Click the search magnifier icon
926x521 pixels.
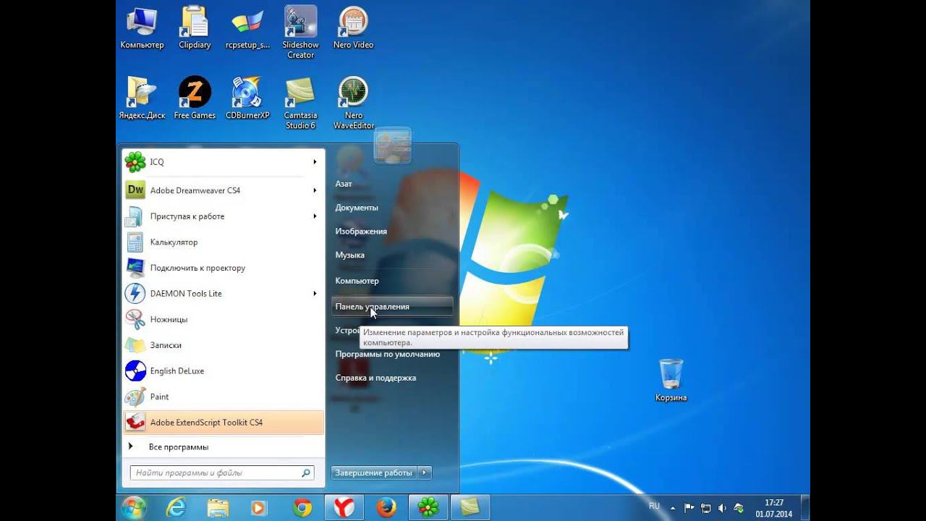tap(306, 473)
